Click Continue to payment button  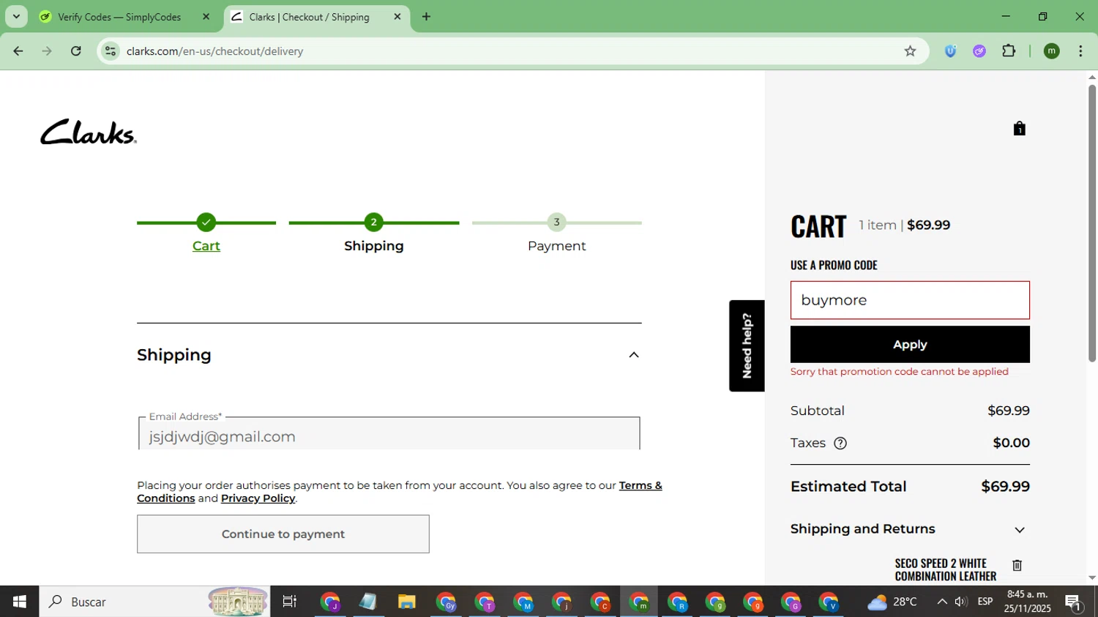click(283, 534)
